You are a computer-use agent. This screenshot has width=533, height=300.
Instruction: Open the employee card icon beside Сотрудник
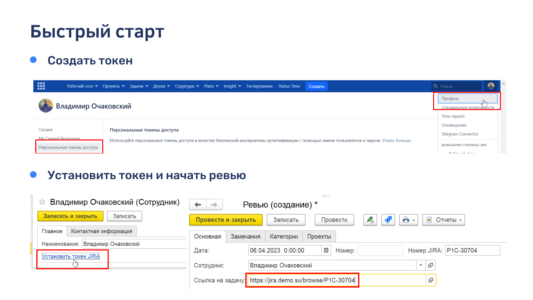click(x=431, y=265)
